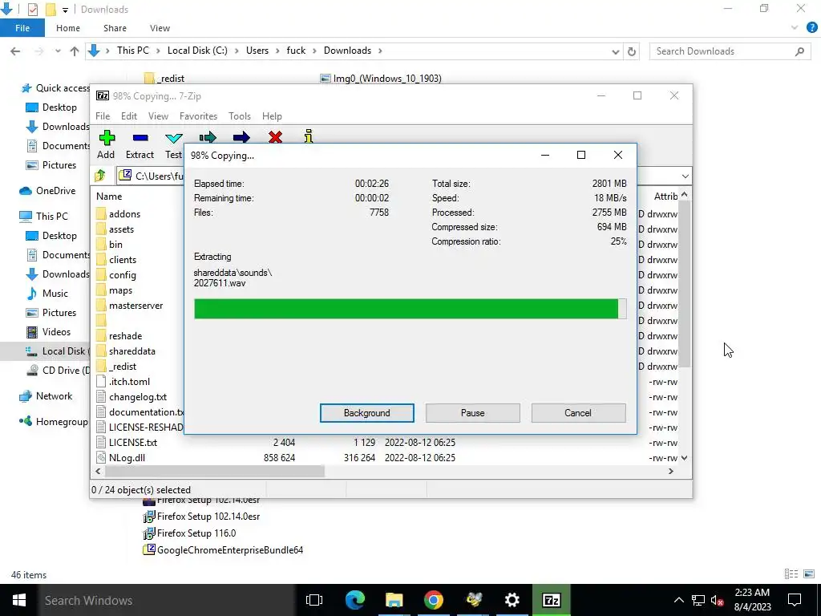The width and height of the screenshot is (821, 616).
Task: Click the Name column header in 7-Zip
Action: [x=109, y=197]
